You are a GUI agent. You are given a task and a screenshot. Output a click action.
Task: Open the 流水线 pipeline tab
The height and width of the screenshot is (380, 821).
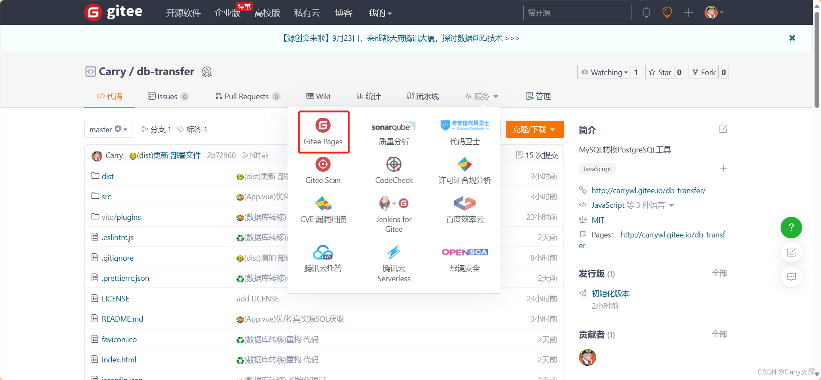(423, 96)
